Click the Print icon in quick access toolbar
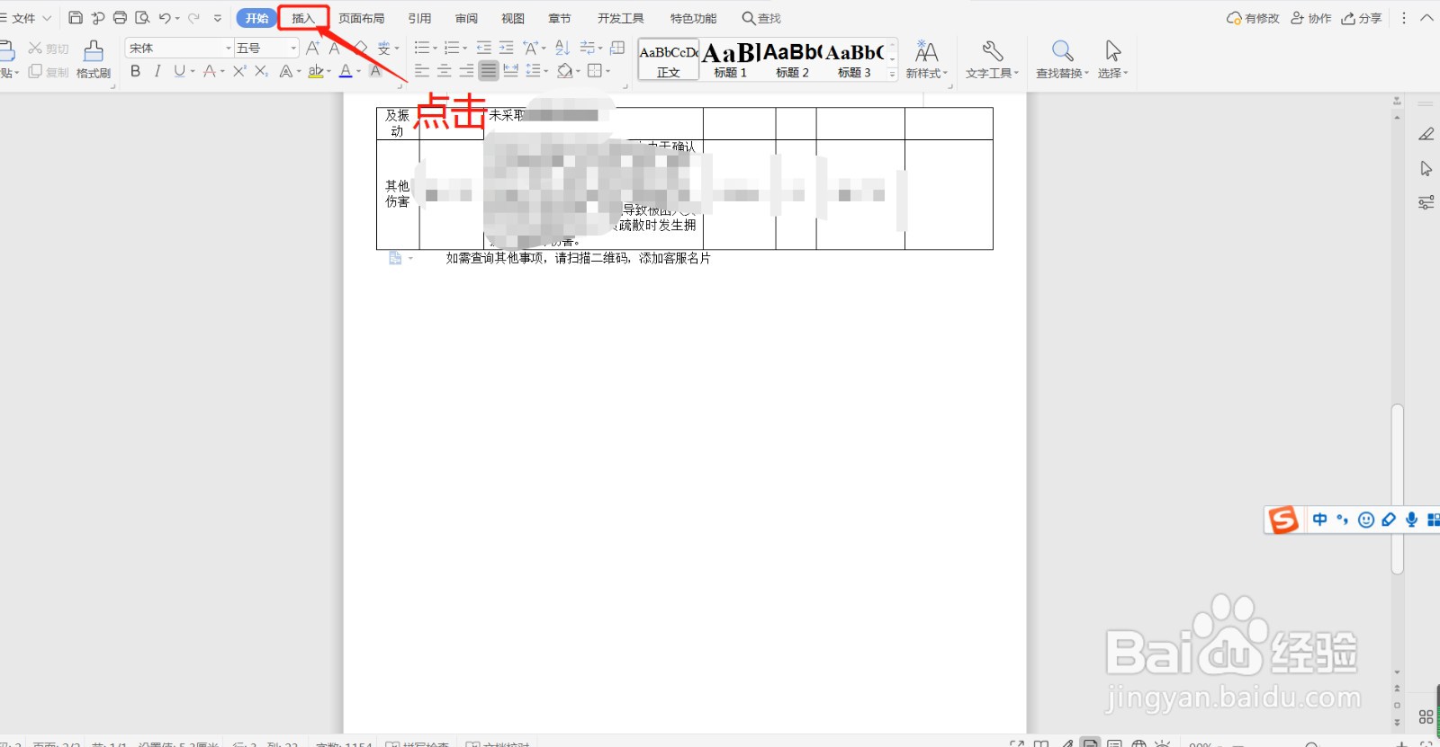The width and height of the screenshot is (1440, 747). coord(120,18)
